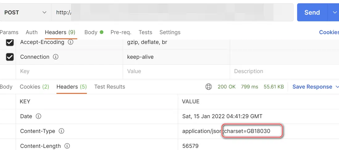The height and width of the screenshot is (150, 339).
Task: Click info icon beside Connection header
Action: coord(56,57)
